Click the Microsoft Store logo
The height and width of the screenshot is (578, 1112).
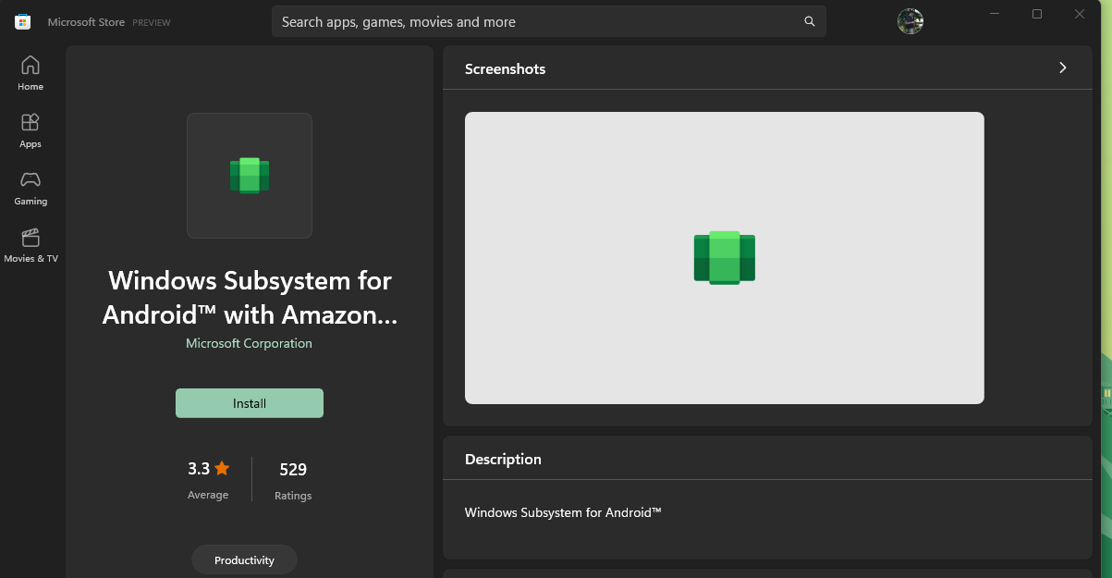(x=22, y=21)
